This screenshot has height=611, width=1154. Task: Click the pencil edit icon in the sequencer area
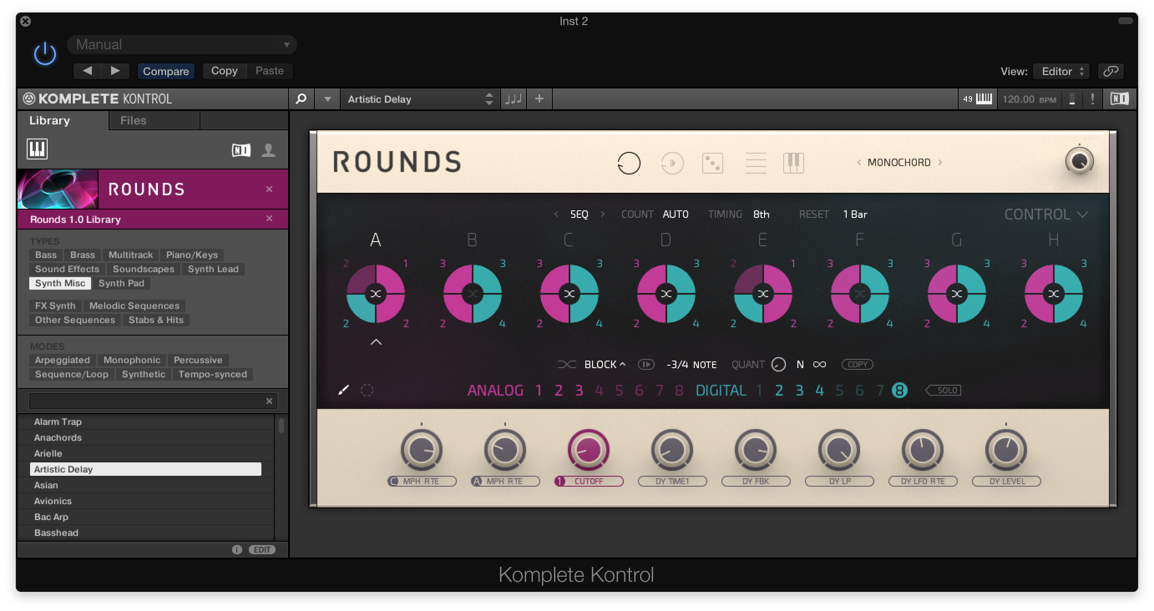(344, 390)
